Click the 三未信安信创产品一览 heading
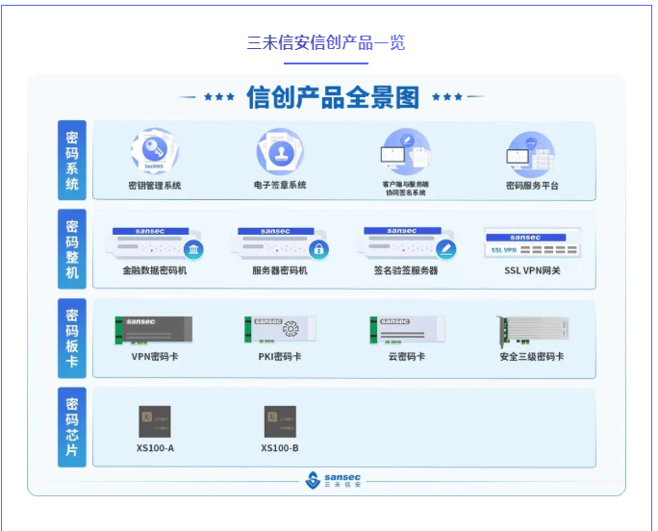This screenshot has height=531, width=658. coord(326,42)
